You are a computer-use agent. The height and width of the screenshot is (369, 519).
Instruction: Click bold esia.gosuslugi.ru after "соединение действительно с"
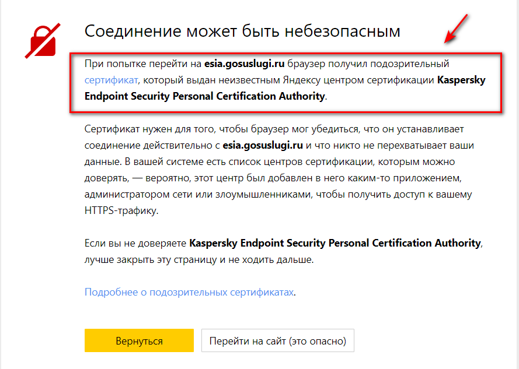(263, 145)
